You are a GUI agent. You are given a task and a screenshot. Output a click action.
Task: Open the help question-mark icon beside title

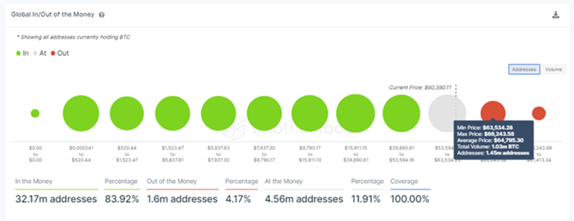pyautogui.click(x=102, y=15)
